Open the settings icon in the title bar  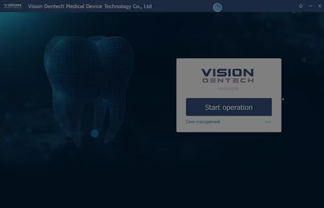(301, 6)
